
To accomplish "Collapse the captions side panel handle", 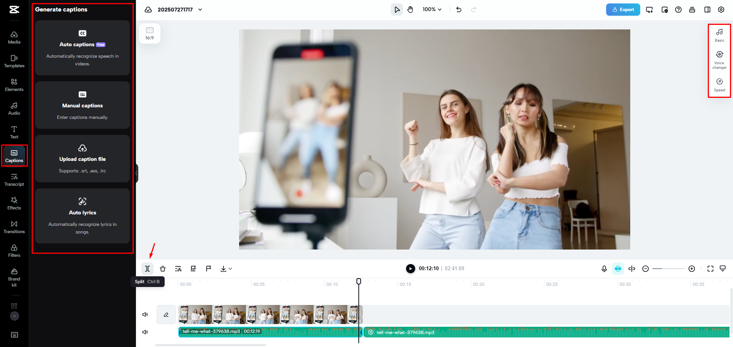I will 136,173.
